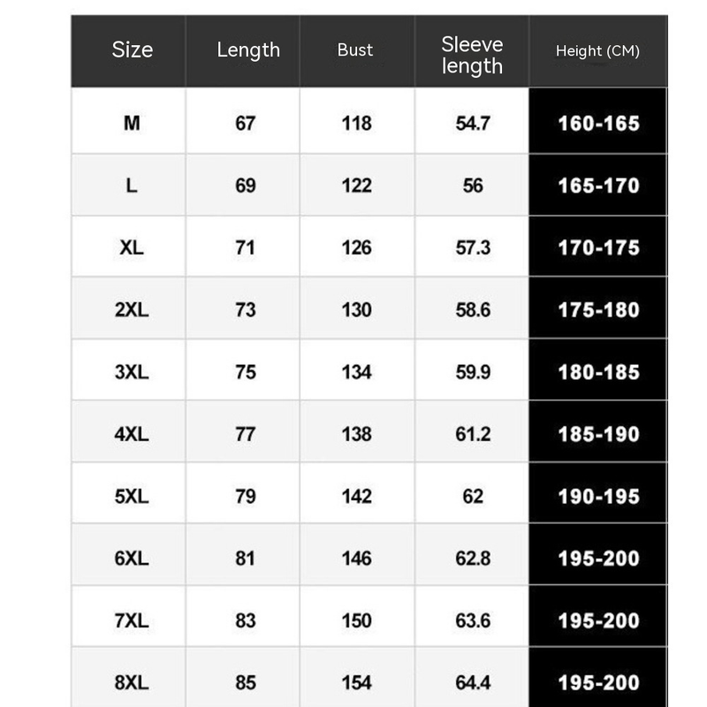The image size is (707, 707).
Task: Click the 160-165 height cell
Action: [x=598, y=124]
